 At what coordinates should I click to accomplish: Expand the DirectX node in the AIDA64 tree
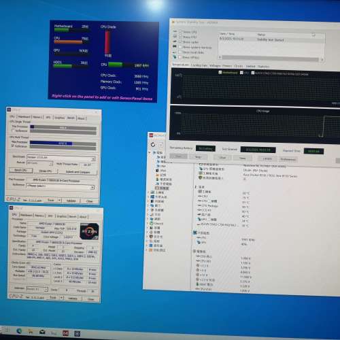click(x=147, y=224)
